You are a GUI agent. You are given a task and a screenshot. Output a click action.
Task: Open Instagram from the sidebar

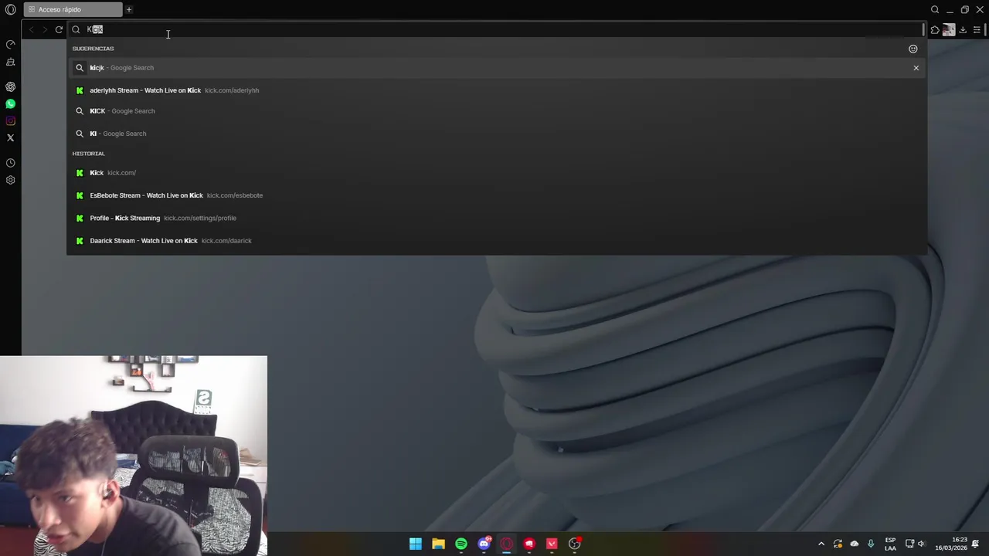(x=10, y=120)
